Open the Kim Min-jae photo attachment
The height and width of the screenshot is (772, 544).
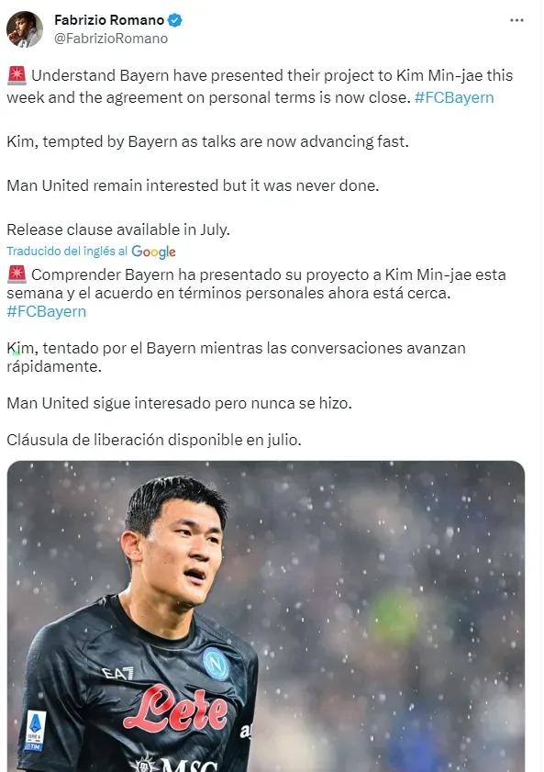click(x=266, y=616)
